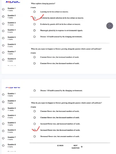Go to NEXT QUESTION
Viewport: 116px width, 154px height.
point(77,147)
